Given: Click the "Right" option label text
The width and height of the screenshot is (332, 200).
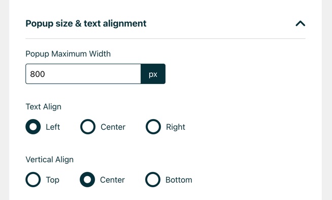Looking at the screenshot, I should [x=176, y=127].
